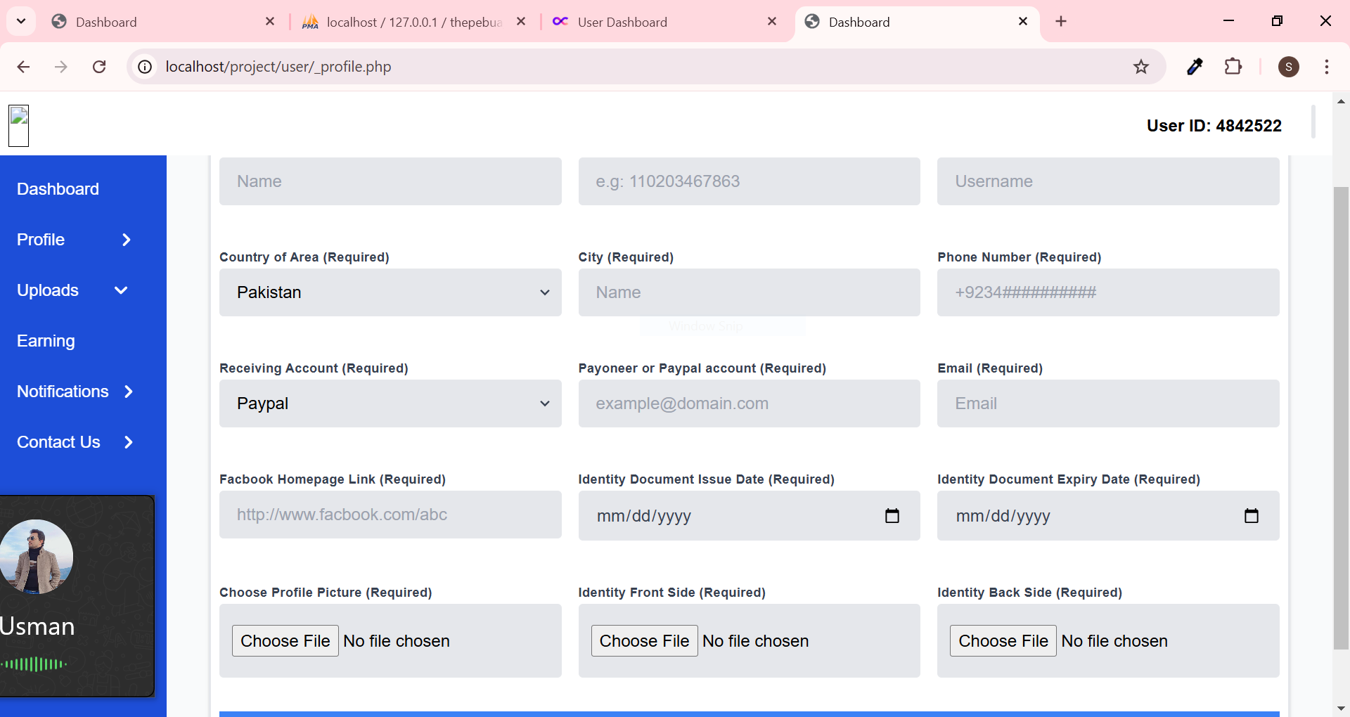
Task: Open the Chrome three-dot menu
Action: click(1326, 67)
